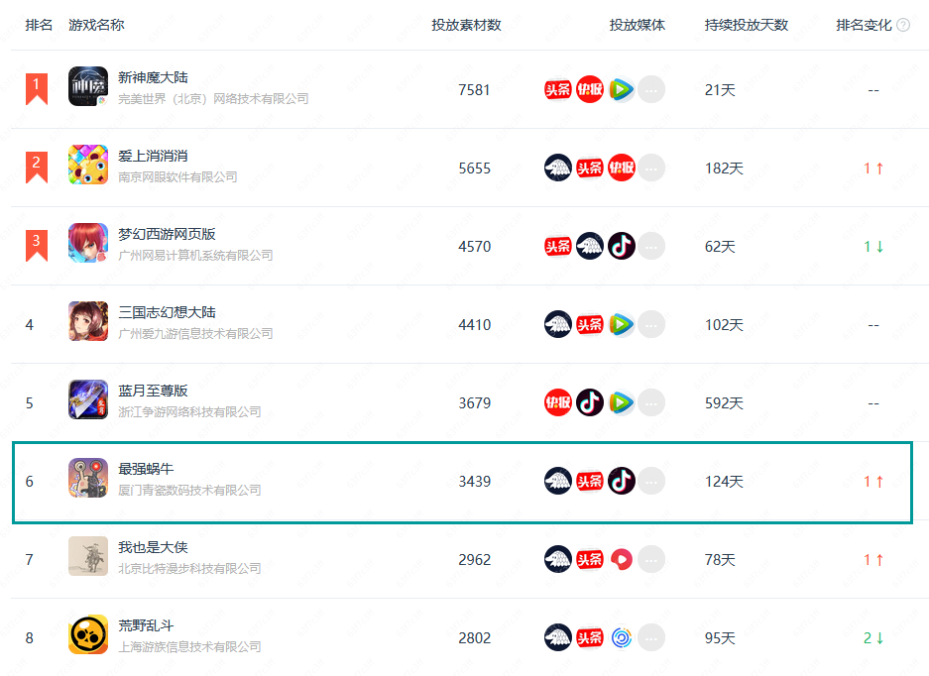Click the rank 1 red ribbon badge
This screenshot has height=676, width=929.
click(36, 89)
